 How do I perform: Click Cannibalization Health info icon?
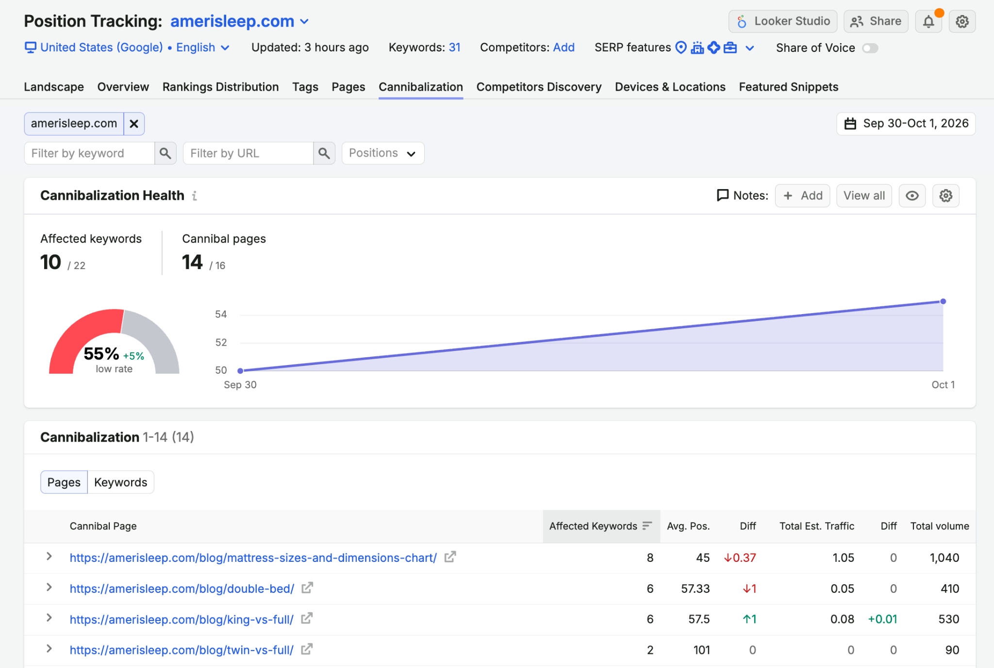coord(194,196)
